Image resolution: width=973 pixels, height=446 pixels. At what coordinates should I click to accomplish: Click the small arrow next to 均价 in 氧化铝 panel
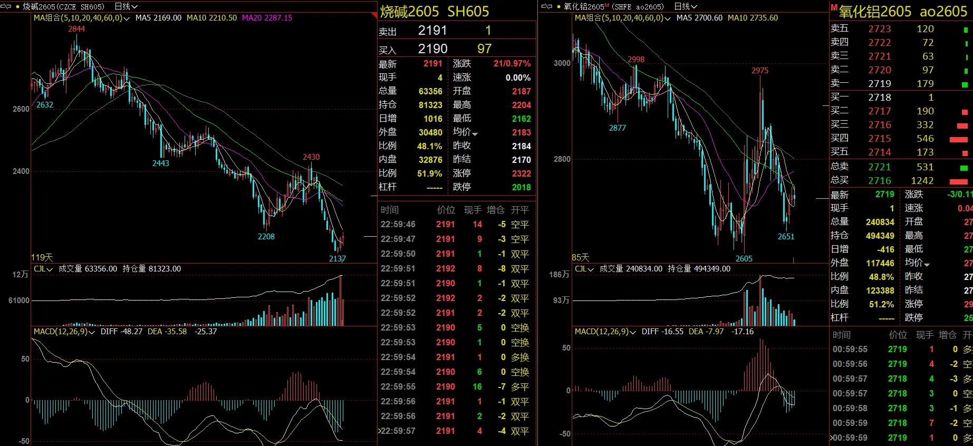(927, 264)
